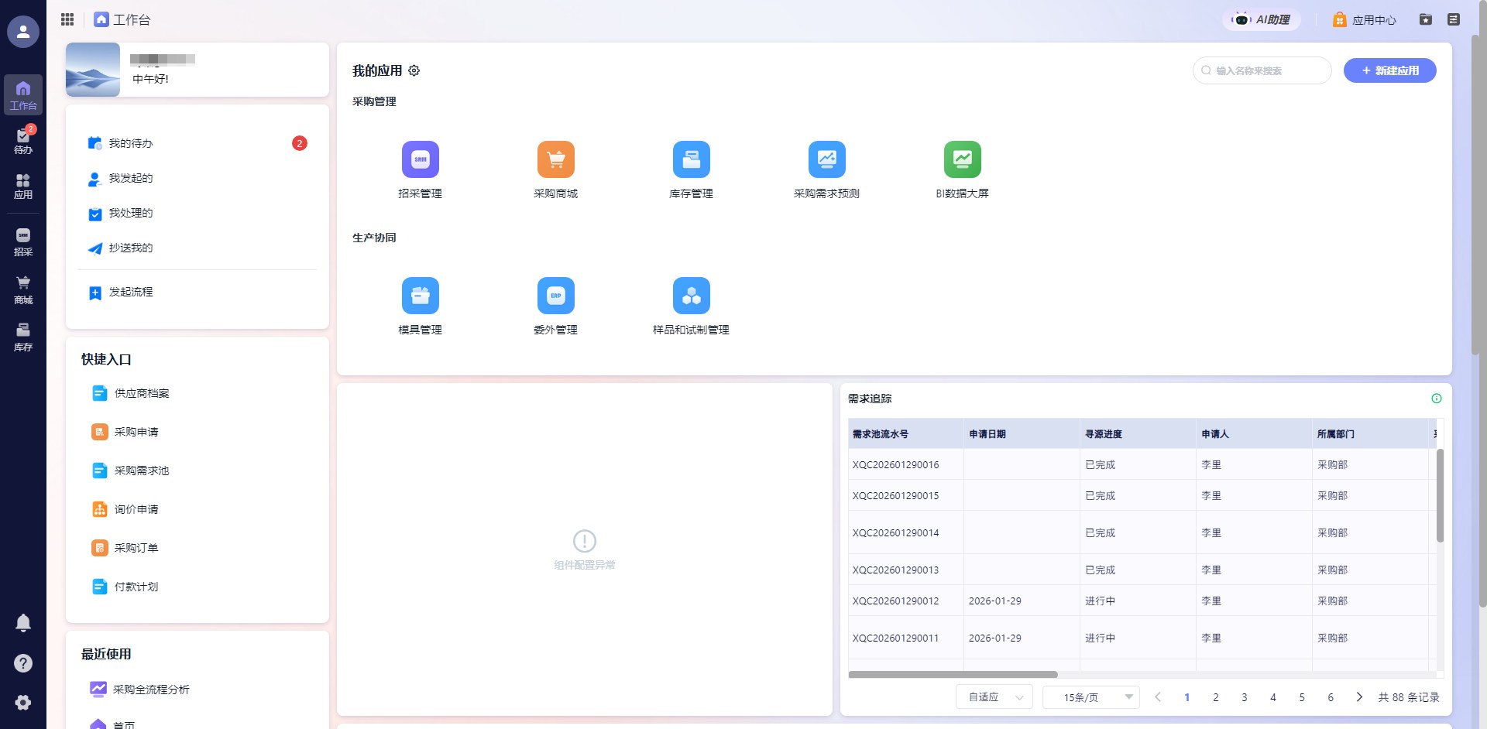Open the help question mark icon

(23, 663)
